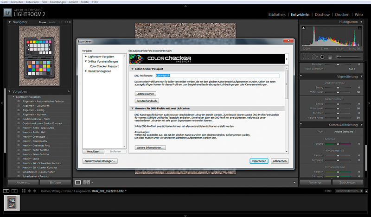Toggle Vignettierung panel on/off switch
Screen dimensions: 371x217
tap(301, 76)
